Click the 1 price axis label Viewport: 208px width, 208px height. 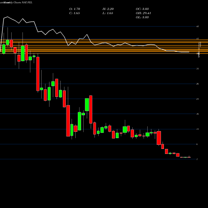197,159
